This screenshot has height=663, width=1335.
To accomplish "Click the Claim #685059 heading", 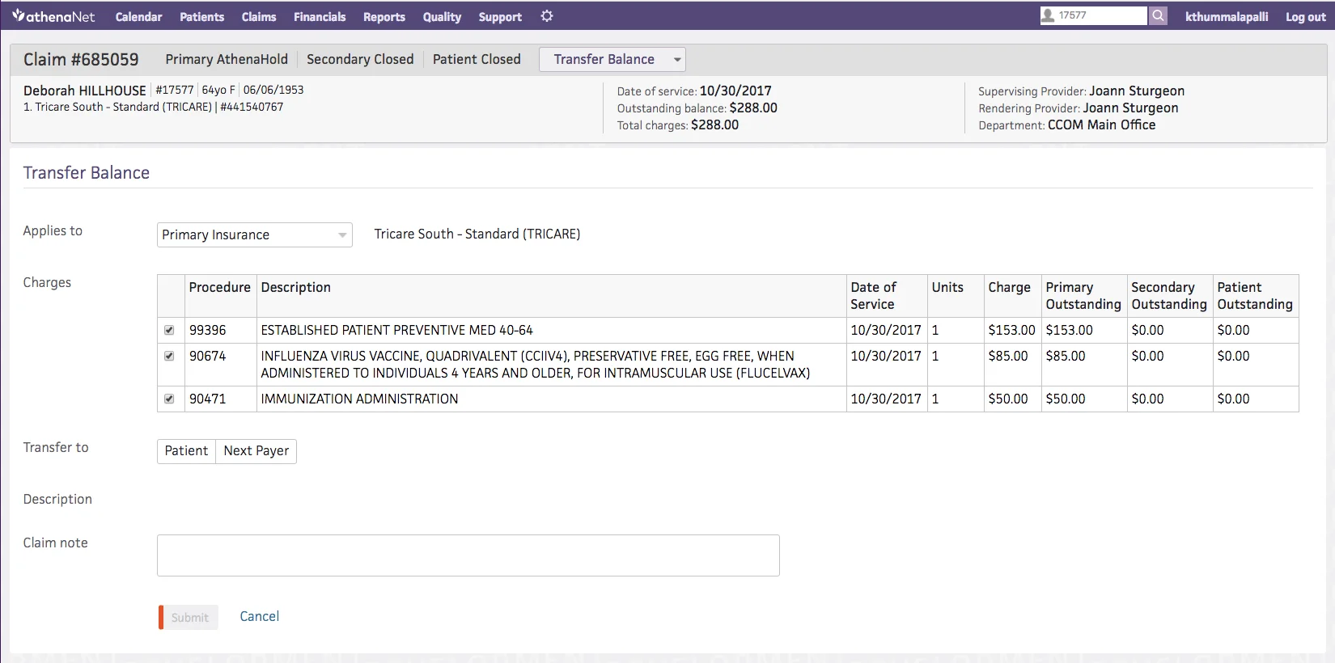I will 81,59.
